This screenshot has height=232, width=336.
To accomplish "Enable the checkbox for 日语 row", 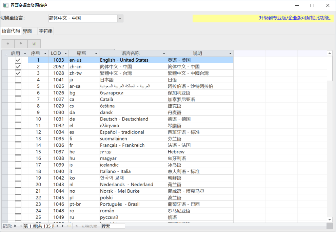I will (18, 80).
